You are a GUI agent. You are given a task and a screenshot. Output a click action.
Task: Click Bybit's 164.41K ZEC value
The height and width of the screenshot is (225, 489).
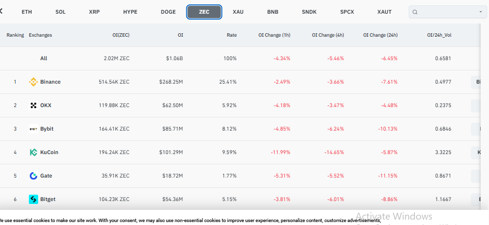114,129
